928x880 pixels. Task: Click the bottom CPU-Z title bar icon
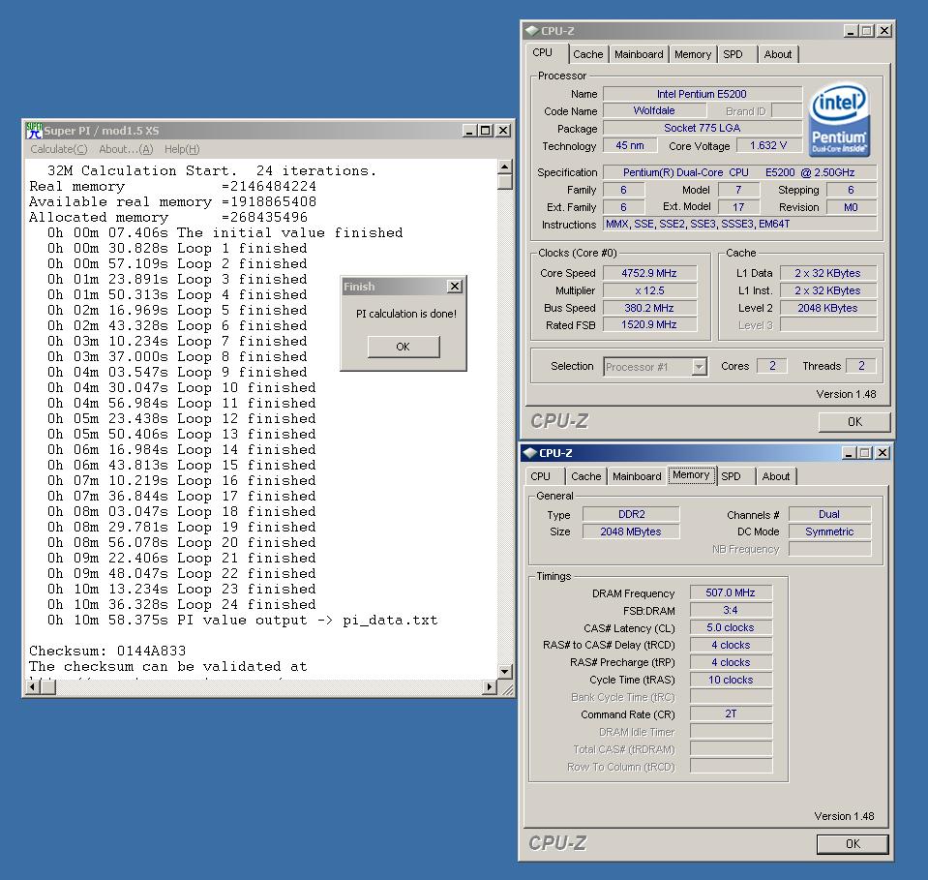coord(529,453)
